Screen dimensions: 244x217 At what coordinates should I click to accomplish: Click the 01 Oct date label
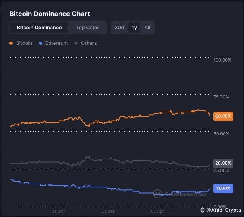click(58, 211)
